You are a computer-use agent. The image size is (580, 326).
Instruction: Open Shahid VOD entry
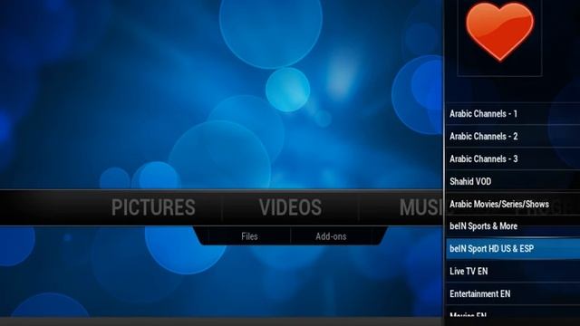[513, 181]
